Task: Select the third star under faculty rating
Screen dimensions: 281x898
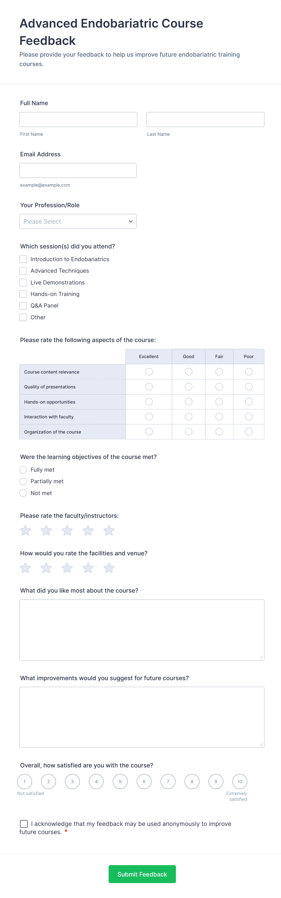Action: (67, 530)
